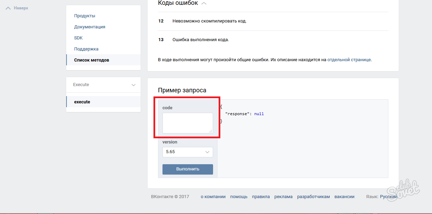
Task: Click inside the code text area
Action: [187, 123]
